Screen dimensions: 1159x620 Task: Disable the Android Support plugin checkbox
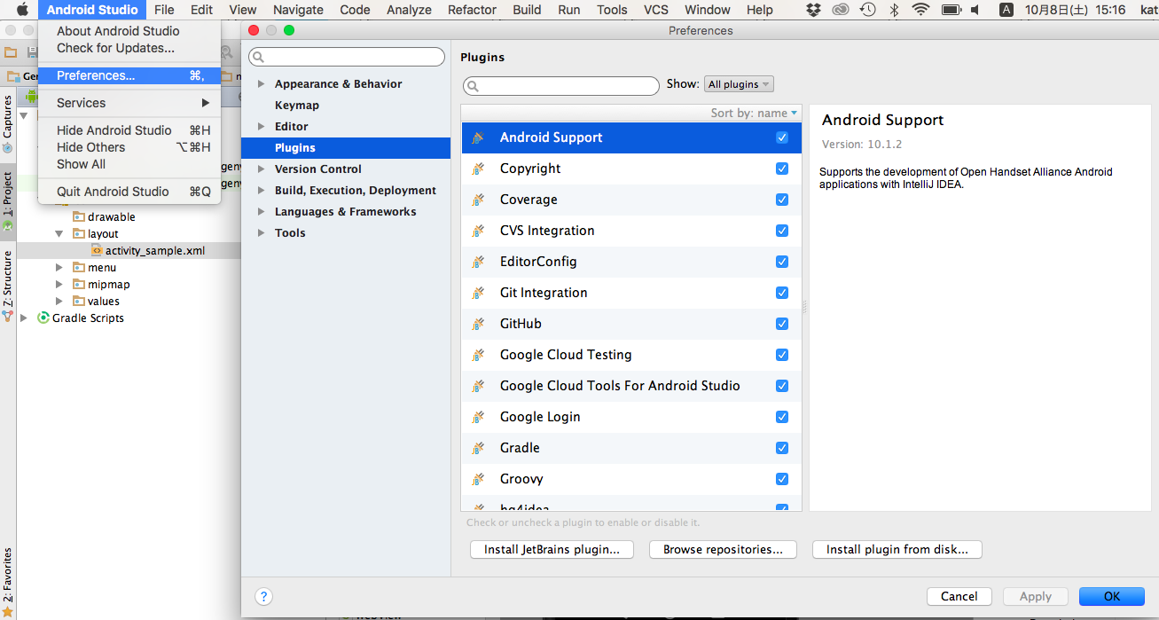point(782,137)
